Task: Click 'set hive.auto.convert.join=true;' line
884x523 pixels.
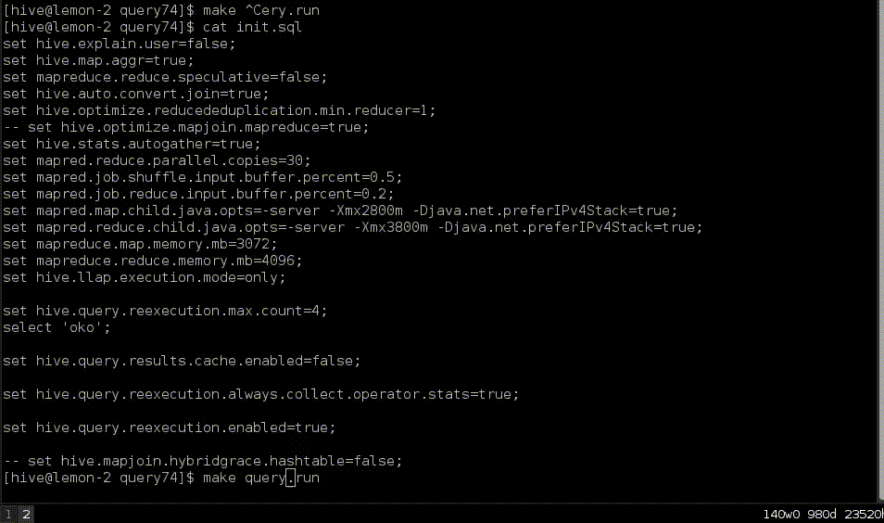Action: pyautogui.click(x=136, y=94)
